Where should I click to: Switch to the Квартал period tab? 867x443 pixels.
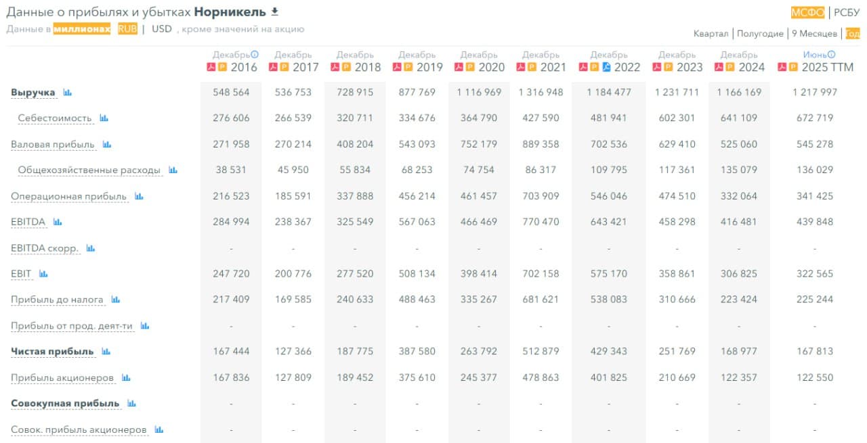pyautogui.click(x=711, y=33)
